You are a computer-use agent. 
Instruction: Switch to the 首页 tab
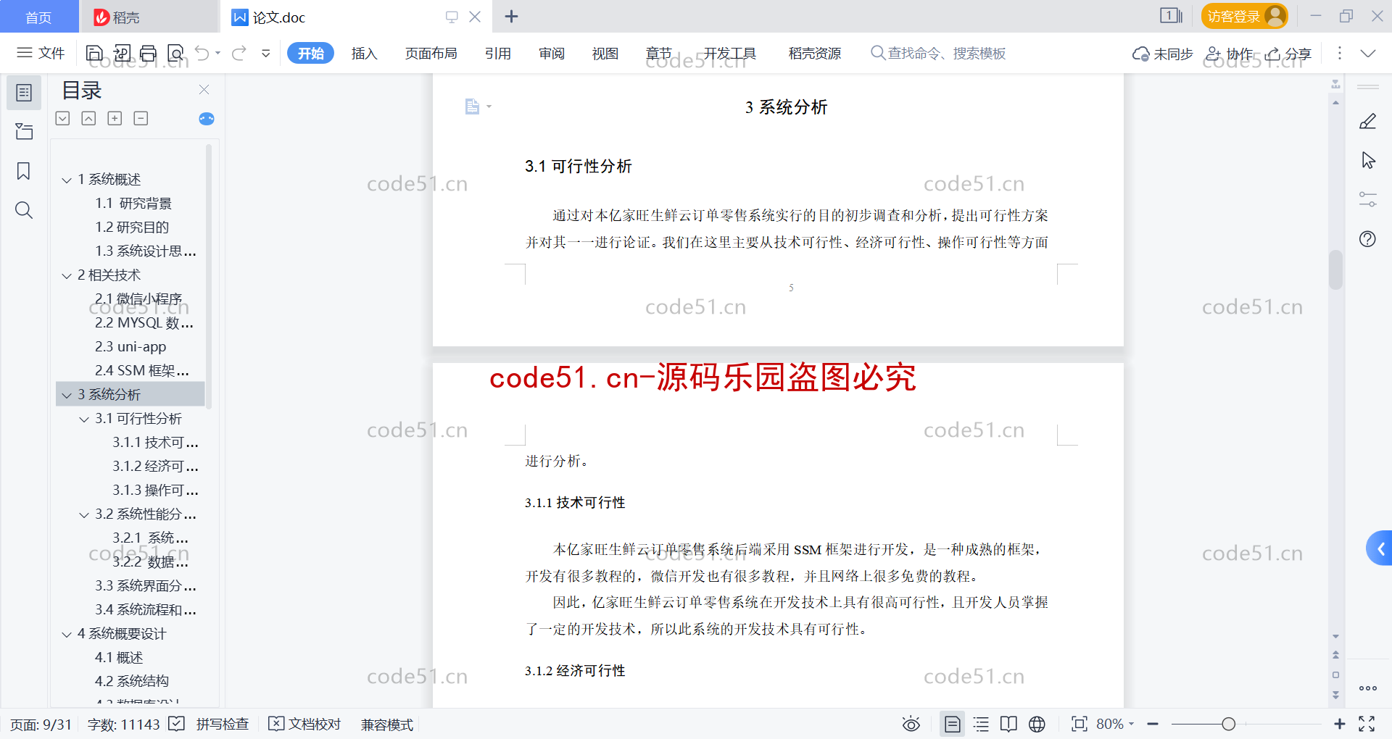click(x=39, y=17)
